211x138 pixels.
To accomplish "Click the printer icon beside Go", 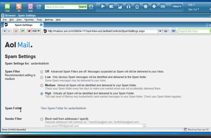I will pos(173,31).
